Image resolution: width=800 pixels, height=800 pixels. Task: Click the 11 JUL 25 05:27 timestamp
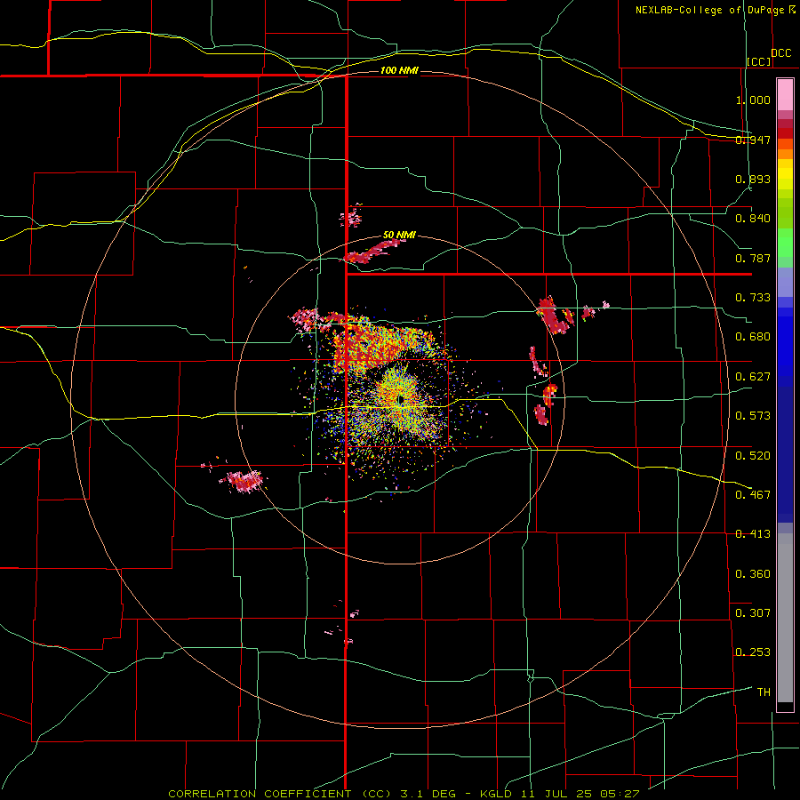[x=580, y=794]
